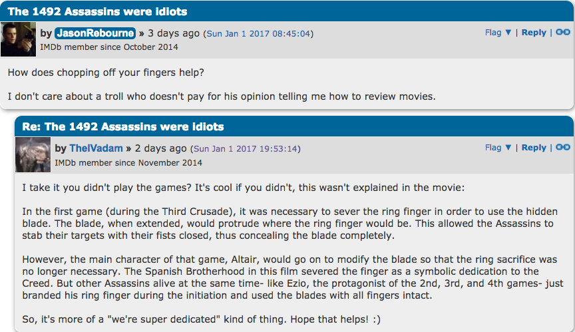Reply to JasonRebourne's original post
Screen dimensions: 575x332
[x=534, y=33]
